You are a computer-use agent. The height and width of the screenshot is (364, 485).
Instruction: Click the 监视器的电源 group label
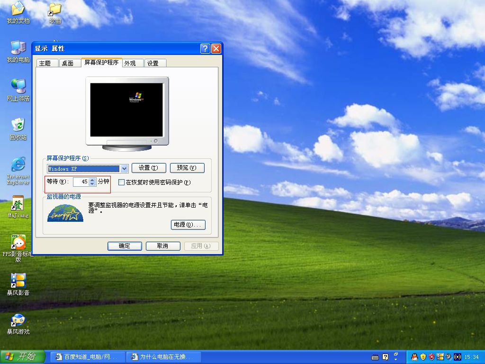point(64,197)
